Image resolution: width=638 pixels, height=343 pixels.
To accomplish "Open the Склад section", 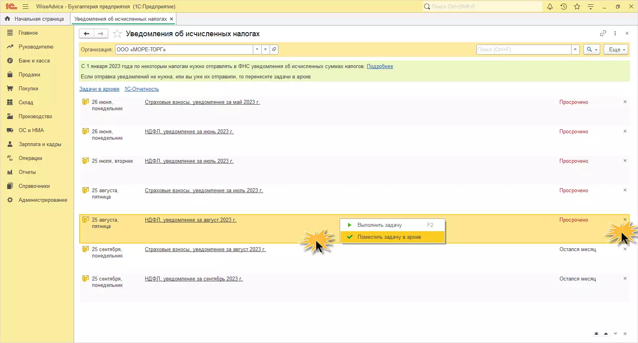I will pos(26,103).
